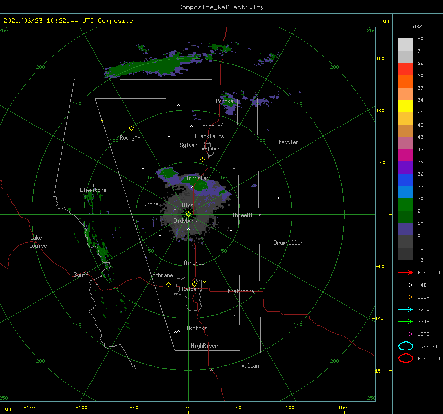Image resolution: width=443 pixels, height=414 pixels.
Task: Select the Didsbury label
Action: (x=186, y=221)
